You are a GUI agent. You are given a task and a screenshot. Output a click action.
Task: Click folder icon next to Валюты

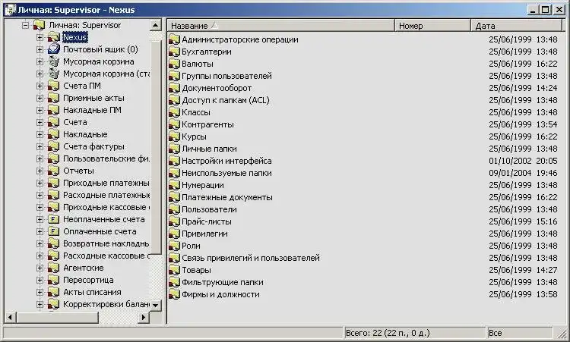[x=175, y=64]
